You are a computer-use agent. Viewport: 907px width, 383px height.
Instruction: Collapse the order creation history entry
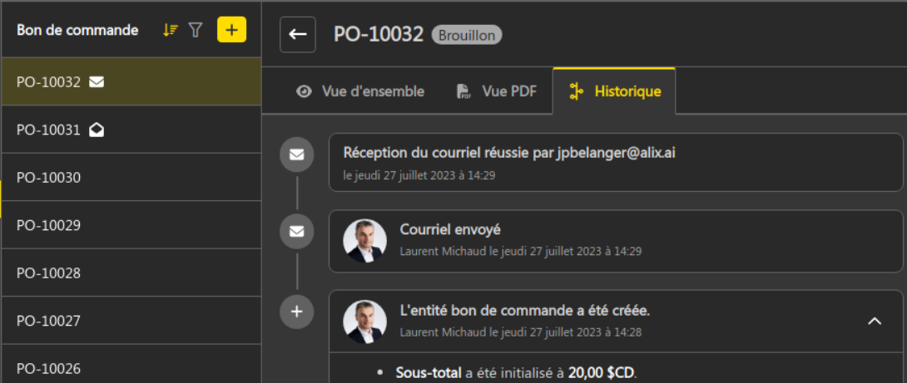click(875, 321)
